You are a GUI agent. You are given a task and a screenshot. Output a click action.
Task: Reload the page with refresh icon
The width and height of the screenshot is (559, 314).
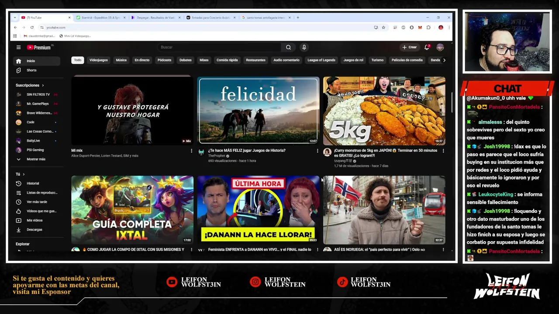coord(32,27)
